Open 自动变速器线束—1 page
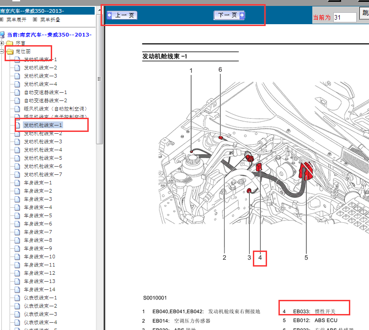 pyautogui.click(x=45, y=92)
